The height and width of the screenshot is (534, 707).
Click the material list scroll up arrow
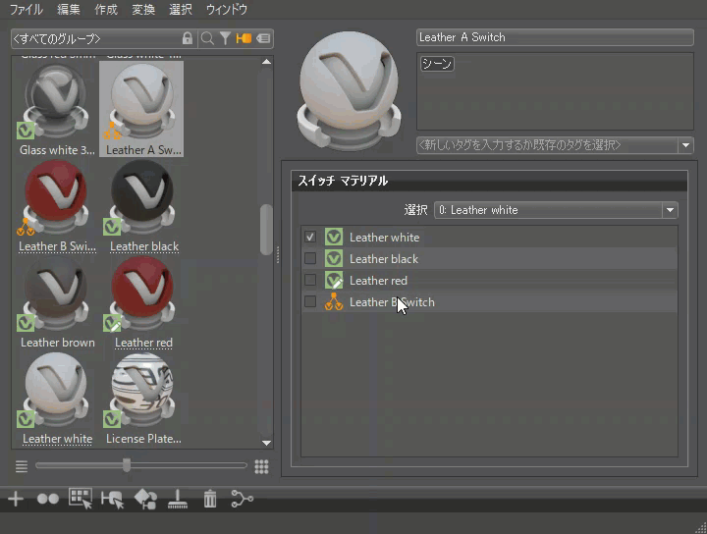click(x=266, y=62)
